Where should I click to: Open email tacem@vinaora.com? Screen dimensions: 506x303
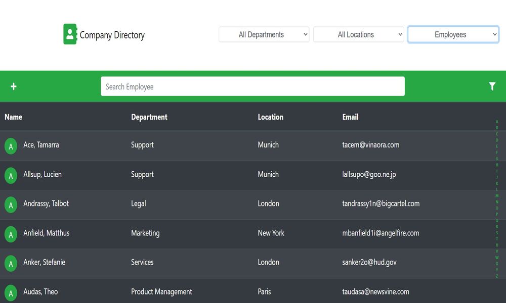coord(371,145)
